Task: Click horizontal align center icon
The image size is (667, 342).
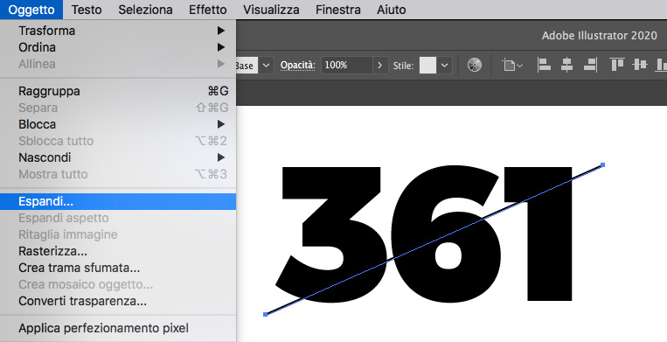Action: click(x=566, y=65)
